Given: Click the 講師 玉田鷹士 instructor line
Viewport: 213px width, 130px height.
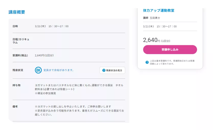Looking at the screenshot, I should (x=151, y=18).
